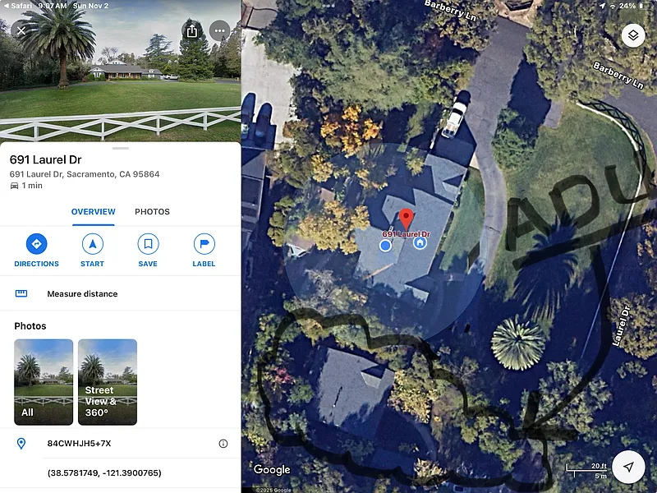Viewport: 657px width, 493px height.
Task: Save this place with the bookmark icon
Action: 148,251
